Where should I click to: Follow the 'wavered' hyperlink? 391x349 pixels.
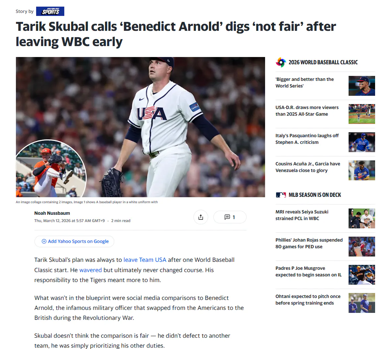coord(90,270)
